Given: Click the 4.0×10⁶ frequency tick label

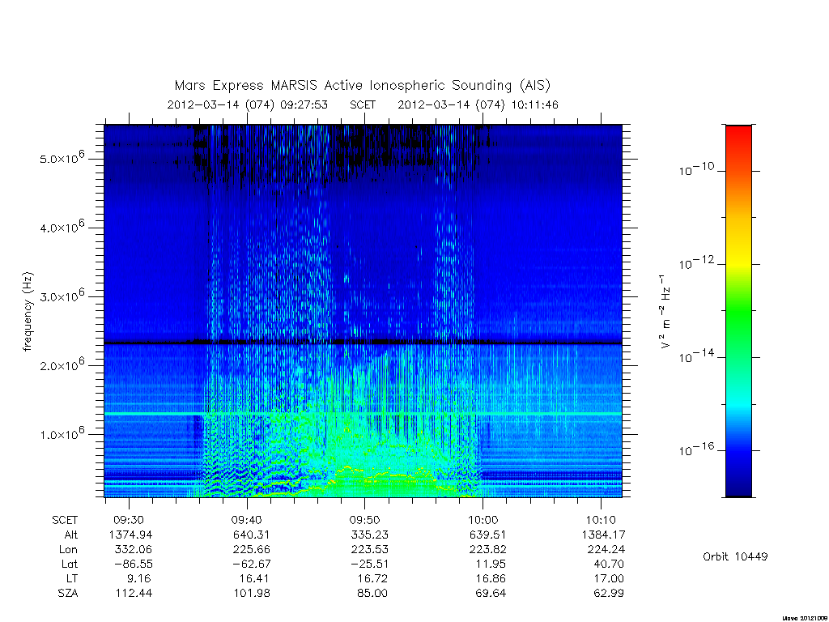Looking at the screenshot, I should pos(62,227).
